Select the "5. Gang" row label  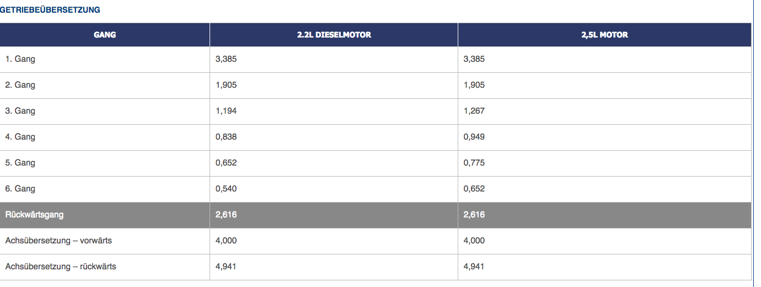point(20,163)
